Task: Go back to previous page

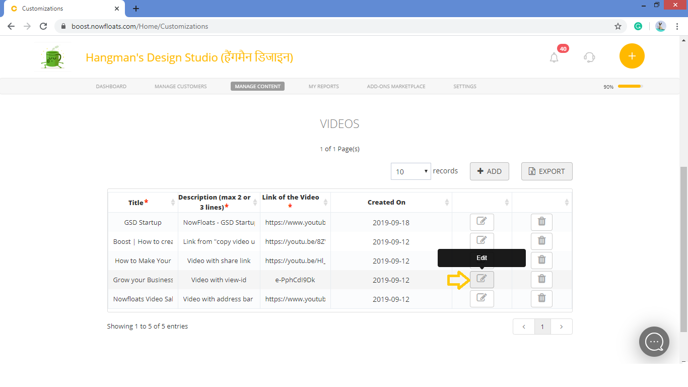Action: coord(11,26)
